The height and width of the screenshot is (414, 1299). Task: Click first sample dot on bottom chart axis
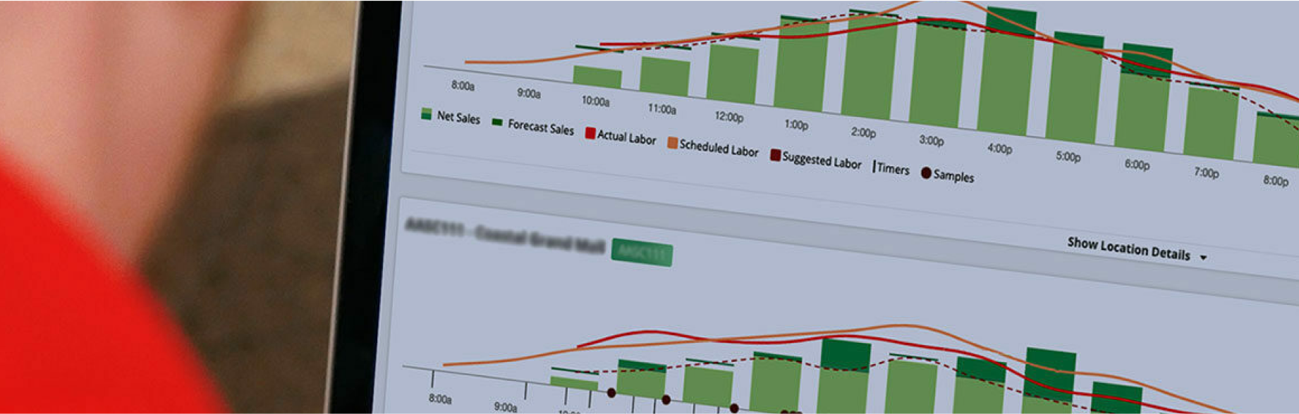(611, 392)
